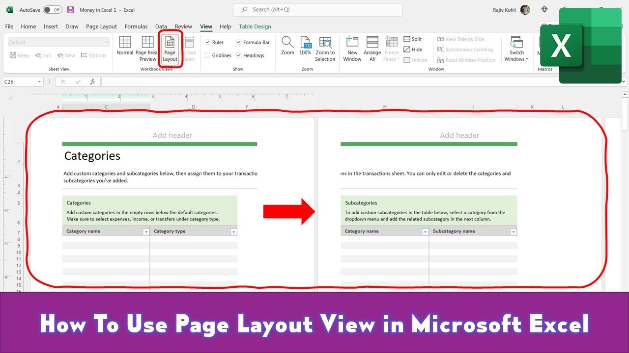Open the Data tab
The width and height of the screenshot is (629, 353).
[x=161, y=26]
